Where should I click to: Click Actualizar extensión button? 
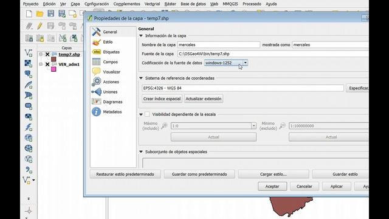pyautogui.click(x=204, y=99)
